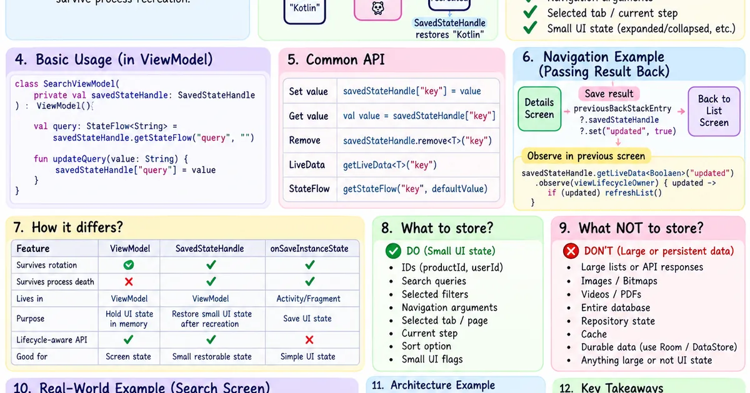Click the 'Entire database' item

pyautogui.click(x=615, y=308)
